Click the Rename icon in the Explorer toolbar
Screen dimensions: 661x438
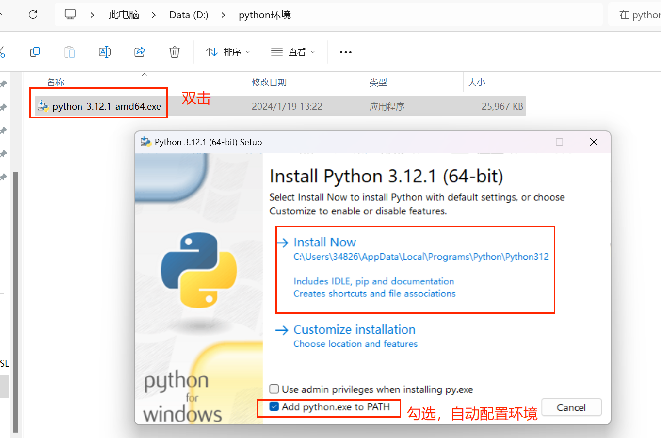pos(105,52)
